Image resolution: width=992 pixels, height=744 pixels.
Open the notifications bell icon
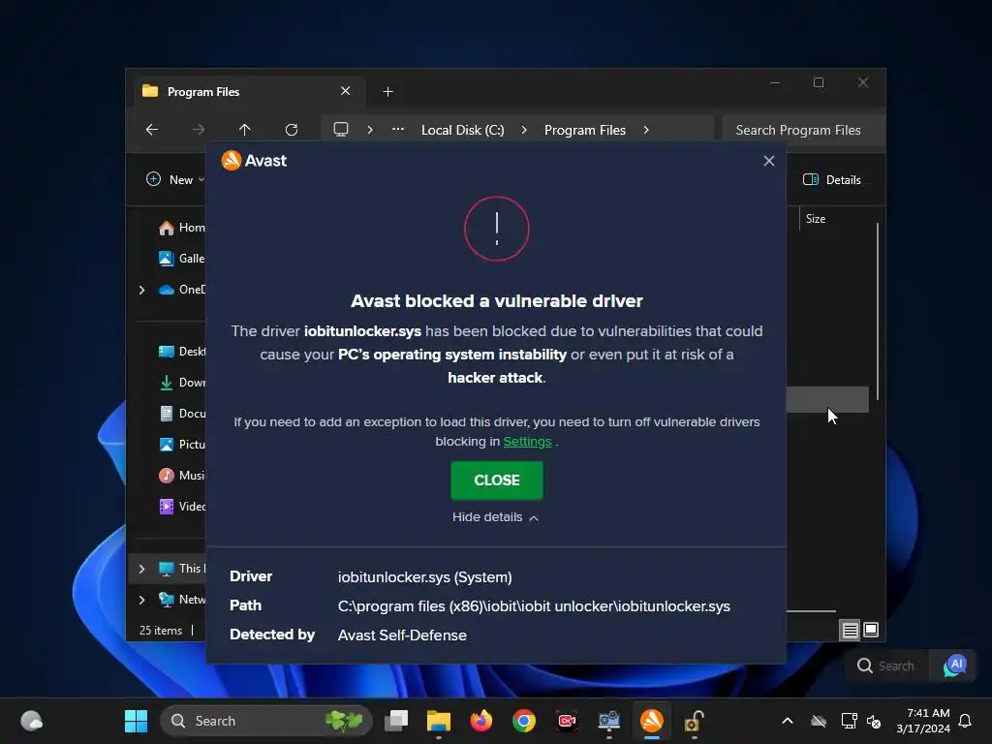tap(965, 721)
